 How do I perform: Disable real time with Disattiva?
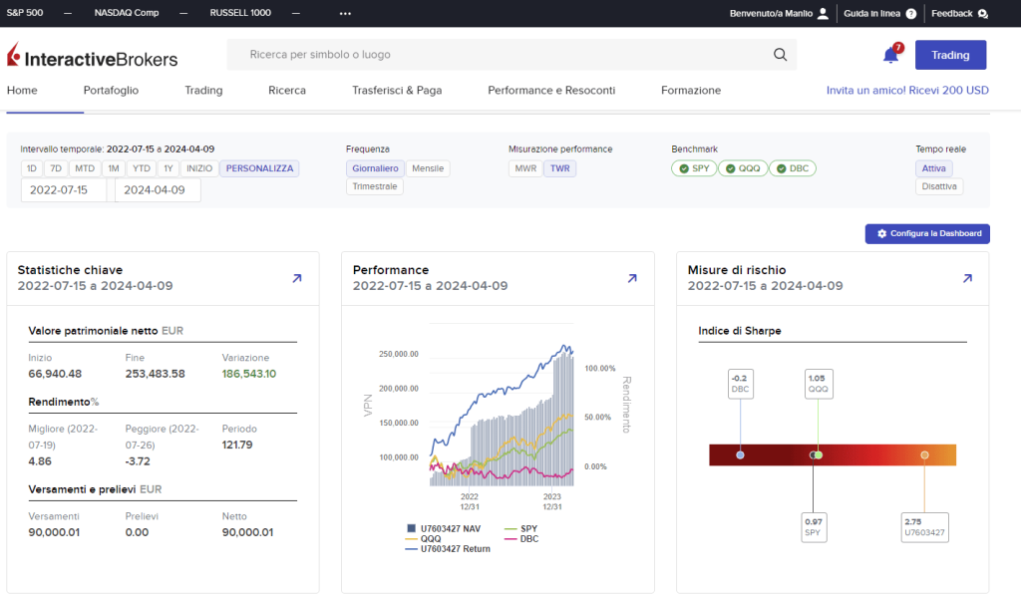(939, 186)
